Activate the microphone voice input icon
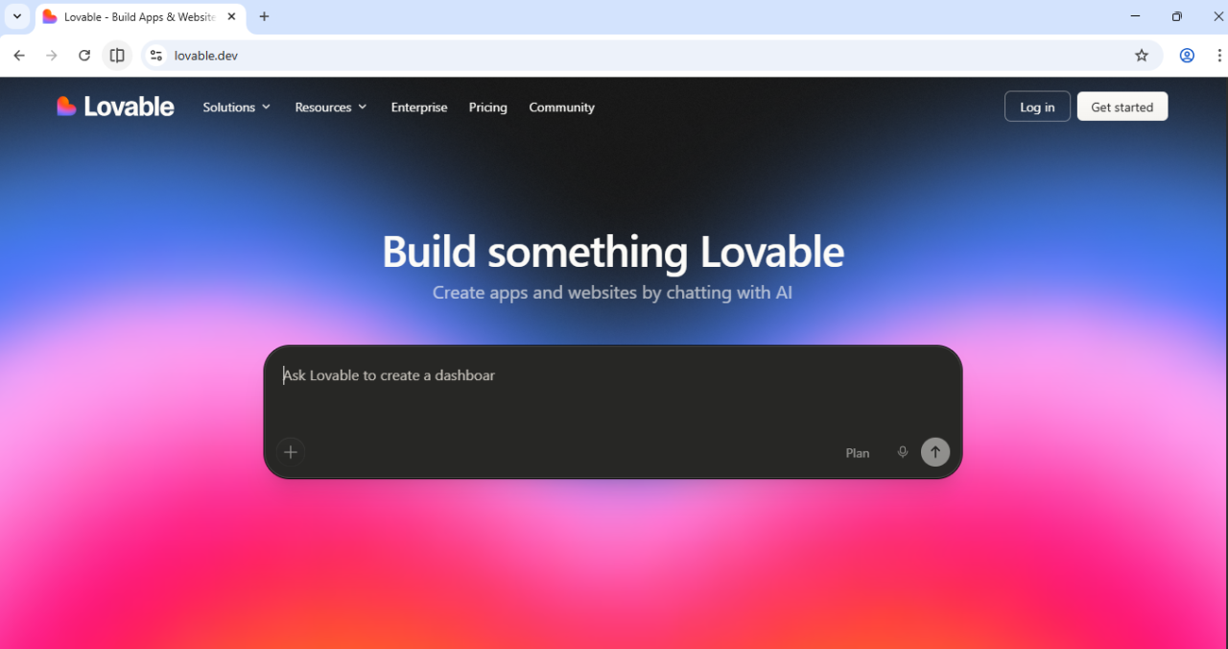 tap(903, 452)
